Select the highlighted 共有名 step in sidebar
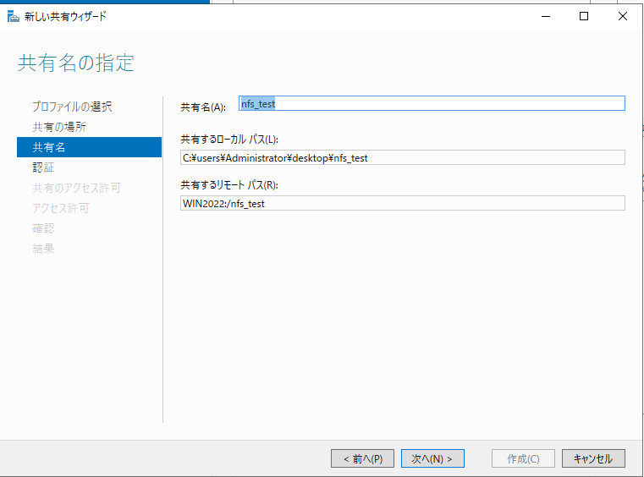Viewport: 644px width, 477px height. (x=89, y=147)
